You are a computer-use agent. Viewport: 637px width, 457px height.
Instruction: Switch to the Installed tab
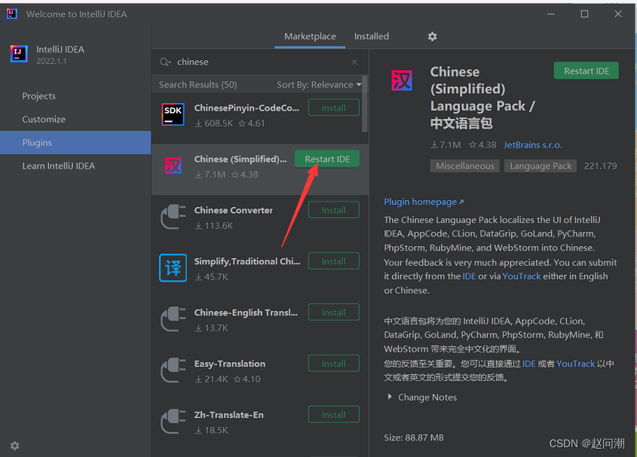372,36
